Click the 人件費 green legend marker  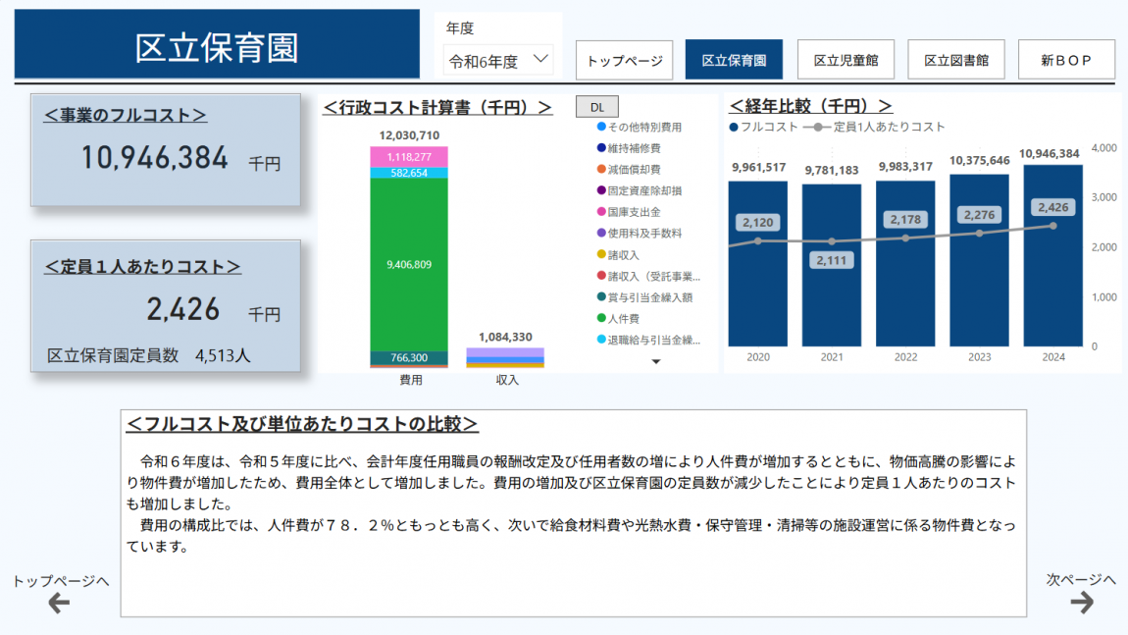pyautogui.click(x=600, y=318)
